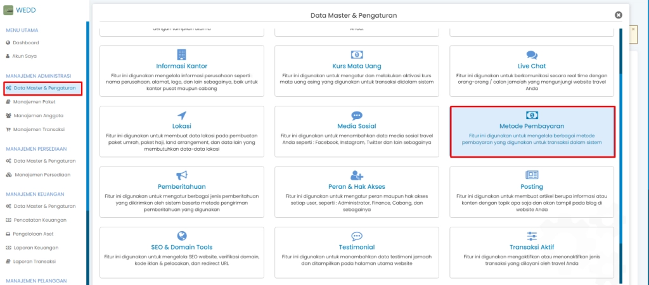The width and height of the screenshot is (649, 285).
Task: Go to Manajemen Transaksi menu item
Action: coord(42,129)
